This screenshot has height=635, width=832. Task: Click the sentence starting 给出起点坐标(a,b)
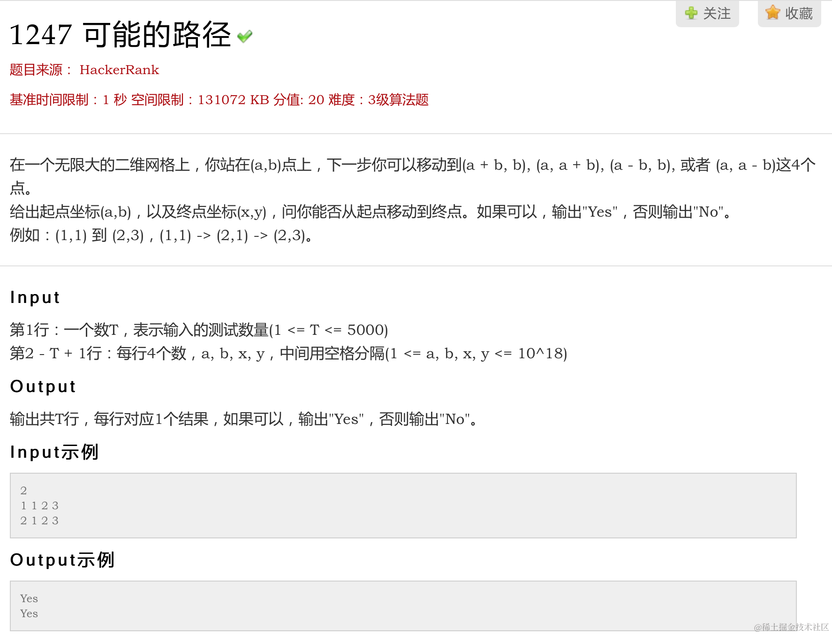[x=371, y=212]
